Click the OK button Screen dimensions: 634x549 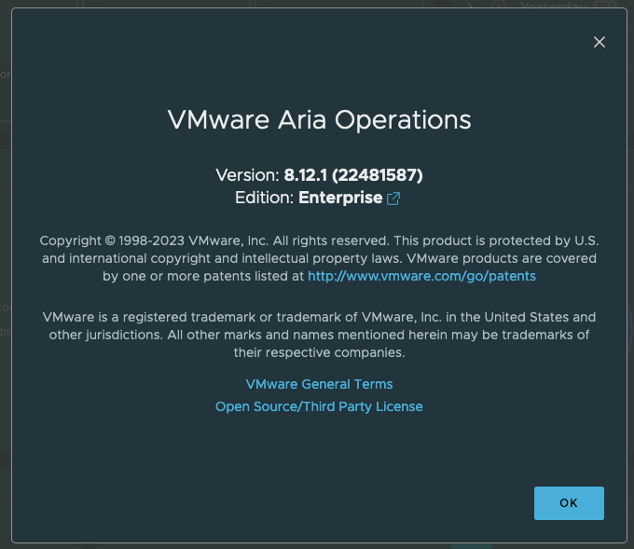click(569, 503)
